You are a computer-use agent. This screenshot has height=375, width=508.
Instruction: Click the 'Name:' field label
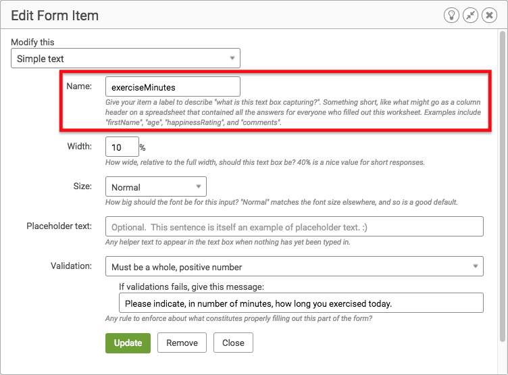point(79,86)
